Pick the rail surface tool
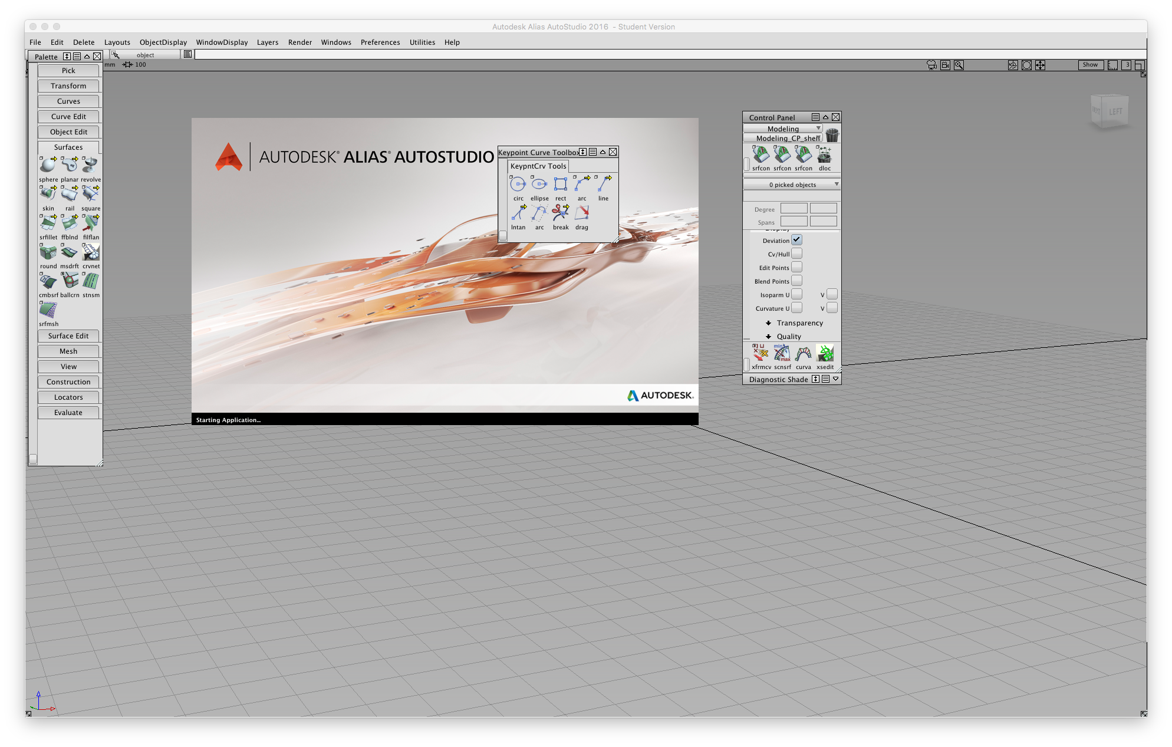The width and height of the screenshot is (1172, 747). tap(69, 194)
